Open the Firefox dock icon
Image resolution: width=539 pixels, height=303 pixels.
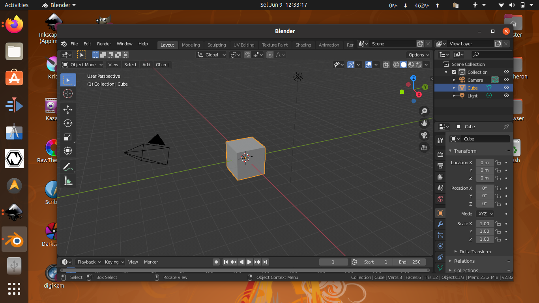pos(14,25)
